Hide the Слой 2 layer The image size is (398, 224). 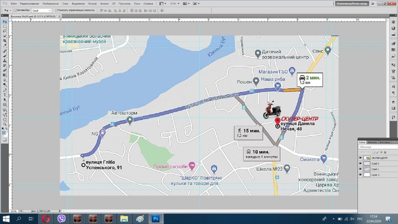(x=360, y=164)
